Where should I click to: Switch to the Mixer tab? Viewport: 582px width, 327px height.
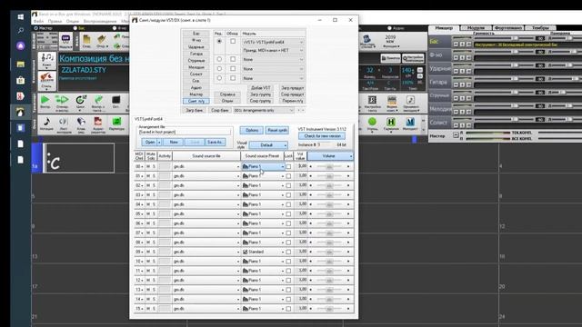pos(444,28)
